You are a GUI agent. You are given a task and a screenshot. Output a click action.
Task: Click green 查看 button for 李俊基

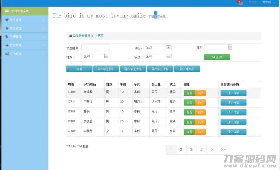[189, 122]
